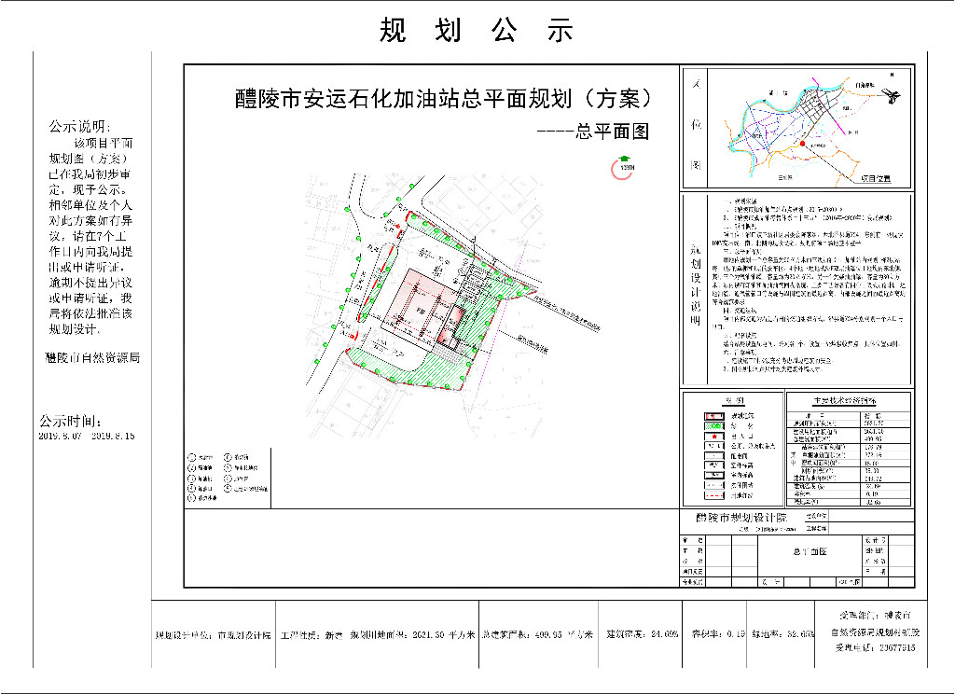Click the 公示说明 heading in the left panel

coord(79,127)
